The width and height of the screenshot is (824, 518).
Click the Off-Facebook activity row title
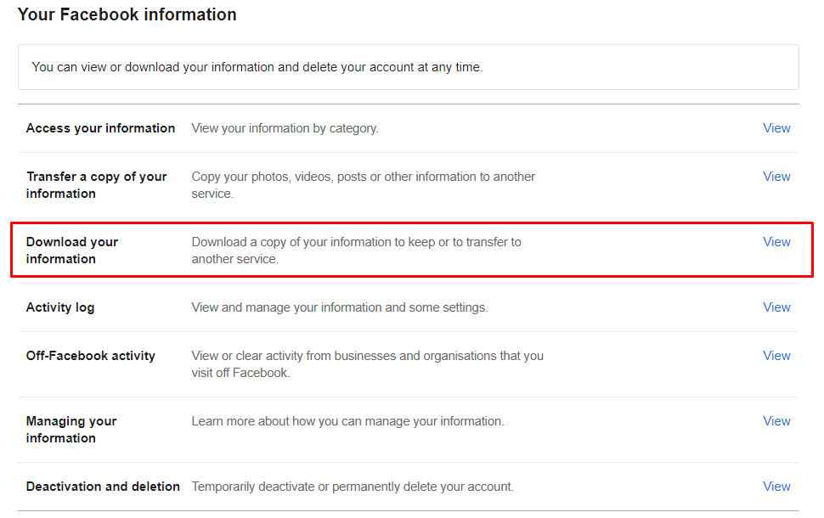[x=90, y=356]
